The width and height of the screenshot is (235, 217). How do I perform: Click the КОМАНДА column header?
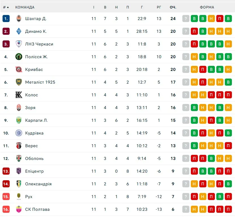pyautogui.click(x=25, y=7)
